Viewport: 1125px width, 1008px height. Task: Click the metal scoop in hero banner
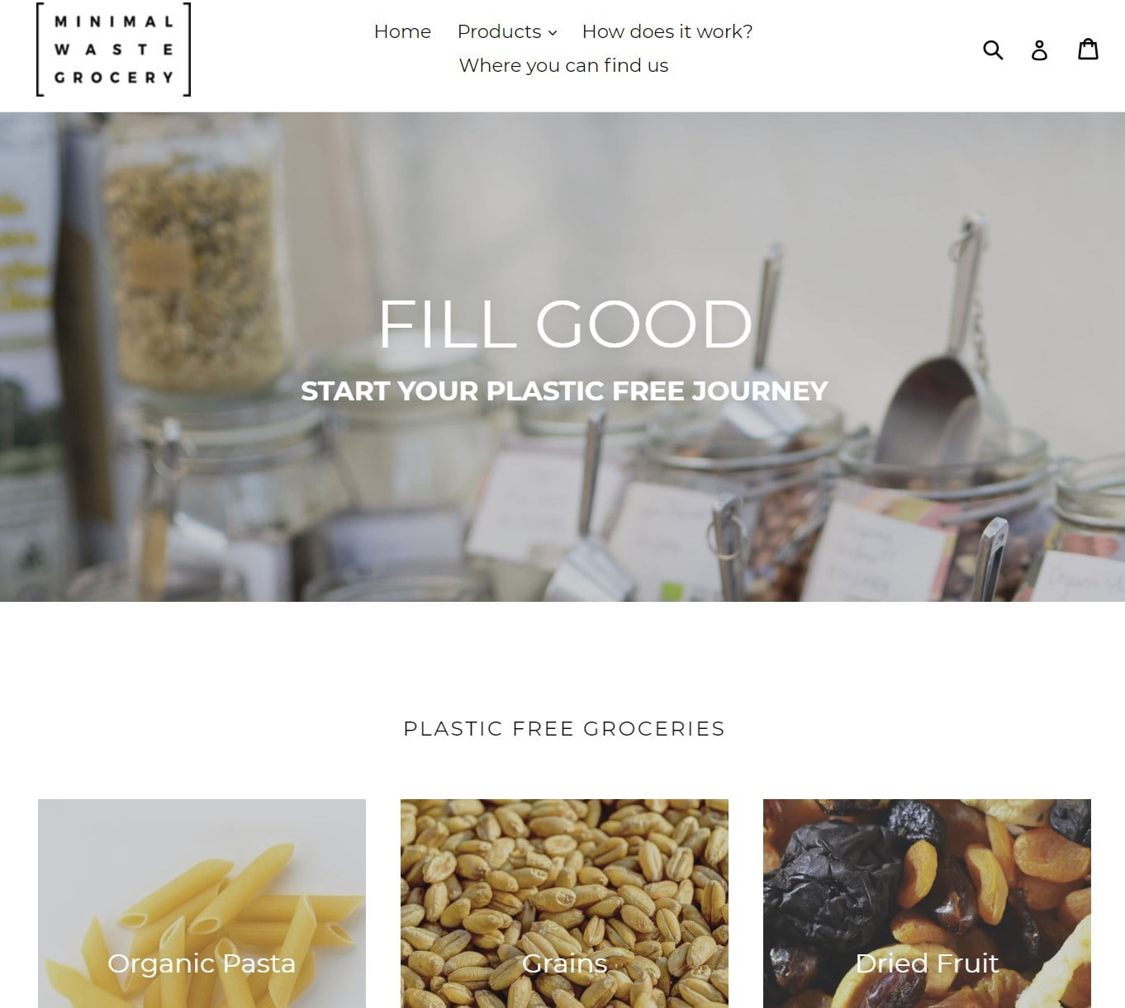933,388
